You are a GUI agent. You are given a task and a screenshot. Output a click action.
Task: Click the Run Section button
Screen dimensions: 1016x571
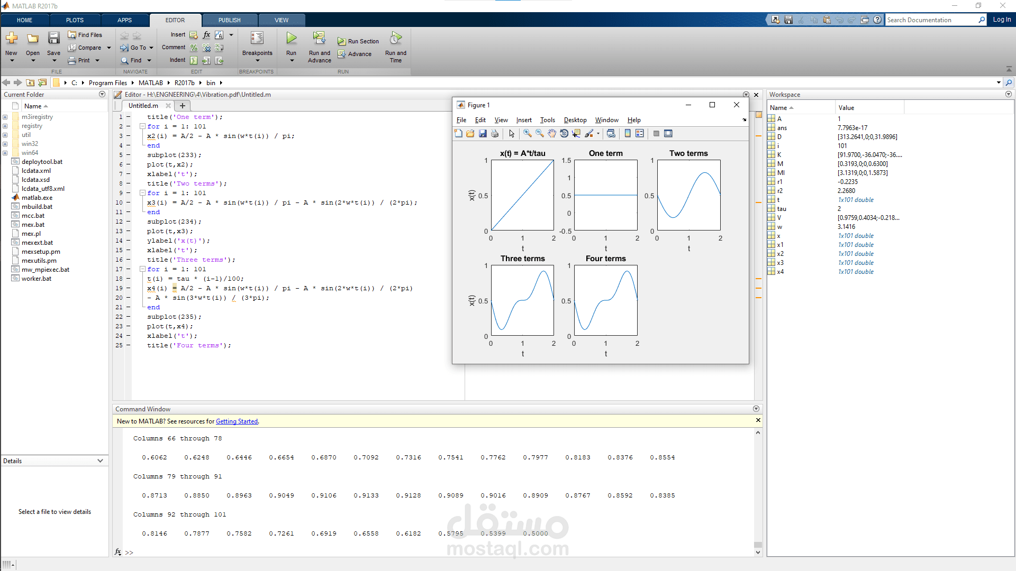pos(358,41)
